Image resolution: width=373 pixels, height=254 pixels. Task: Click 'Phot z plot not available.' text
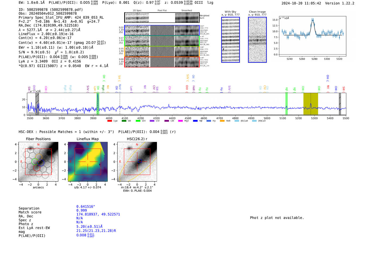(x=277, y=218)
